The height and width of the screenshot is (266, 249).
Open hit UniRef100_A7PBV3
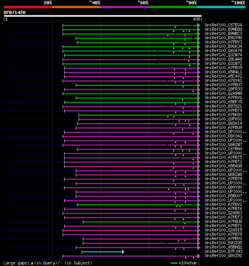tap(223, 42)
